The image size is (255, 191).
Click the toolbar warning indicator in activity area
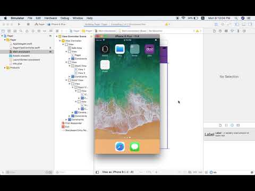(167, 24)
